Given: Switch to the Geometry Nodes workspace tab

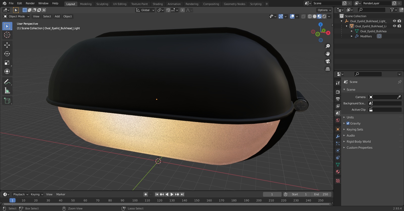Looking at the screenshot, I should 235,4.
